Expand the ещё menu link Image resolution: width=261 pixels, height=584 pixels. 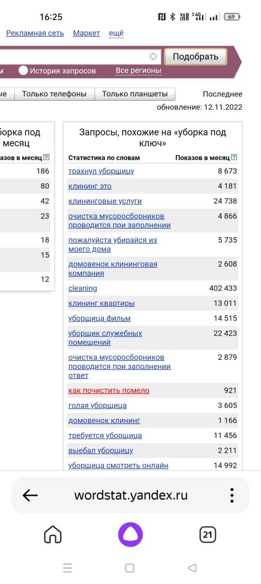(116, 33)
